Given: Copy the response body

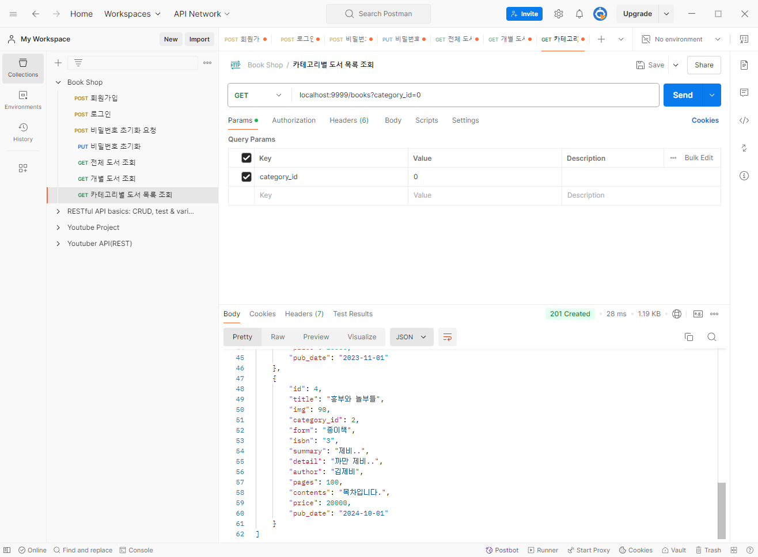Looking at the screenshot, I should pyautogui.click(x=689, y=337).
